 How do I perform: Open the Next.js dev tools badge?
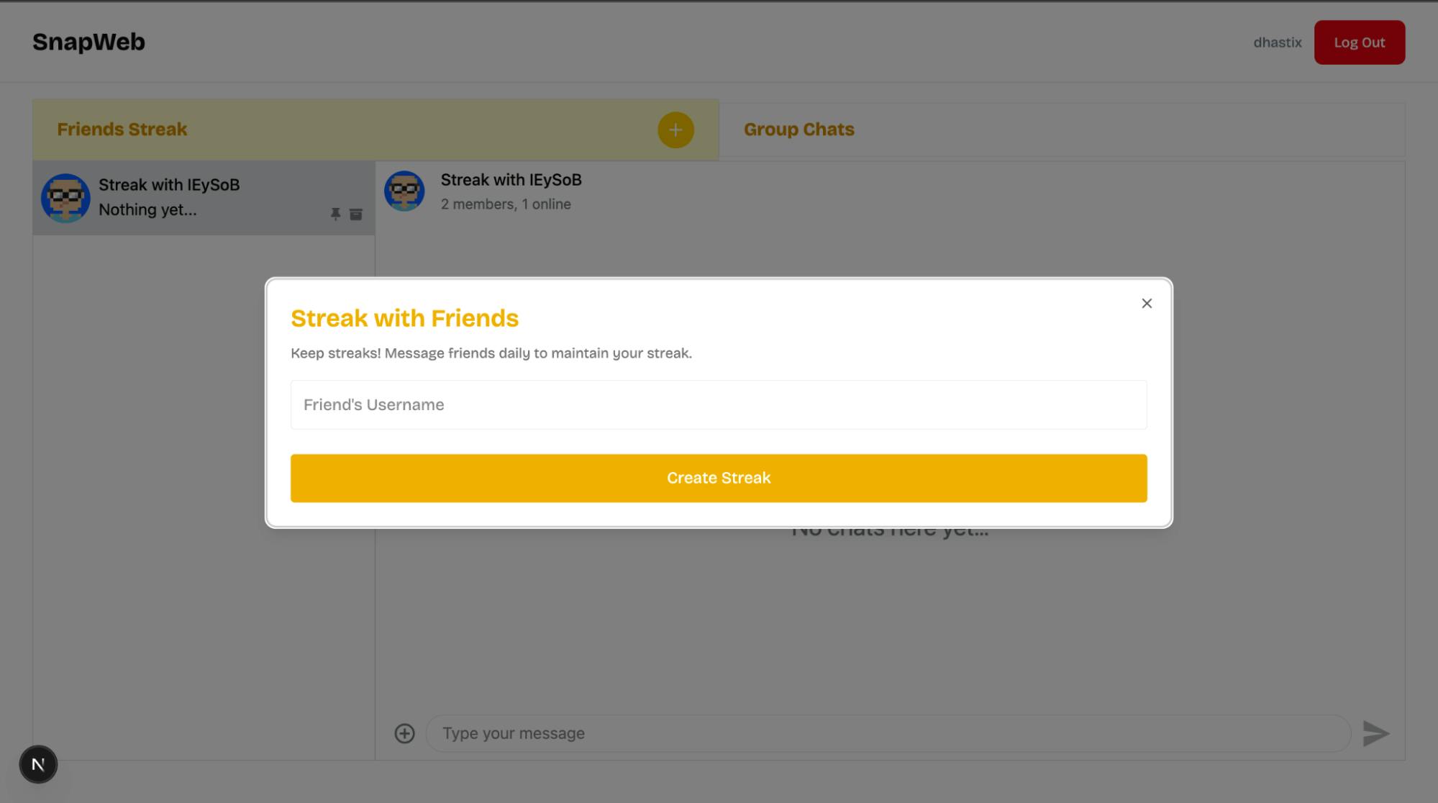point(38,764)
